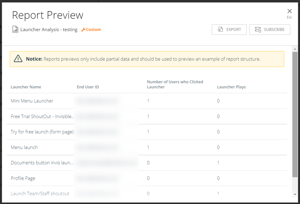
Task: Select the Profile Page row
Action: point(23,178)
